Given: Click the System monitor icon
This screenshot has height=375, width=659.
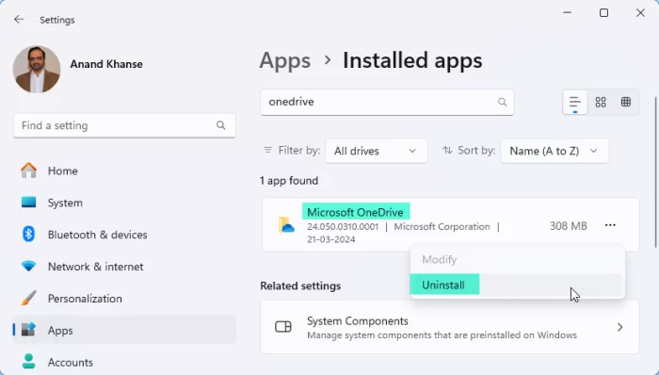Looking at the screenshot, I should (x=28, y=203).
